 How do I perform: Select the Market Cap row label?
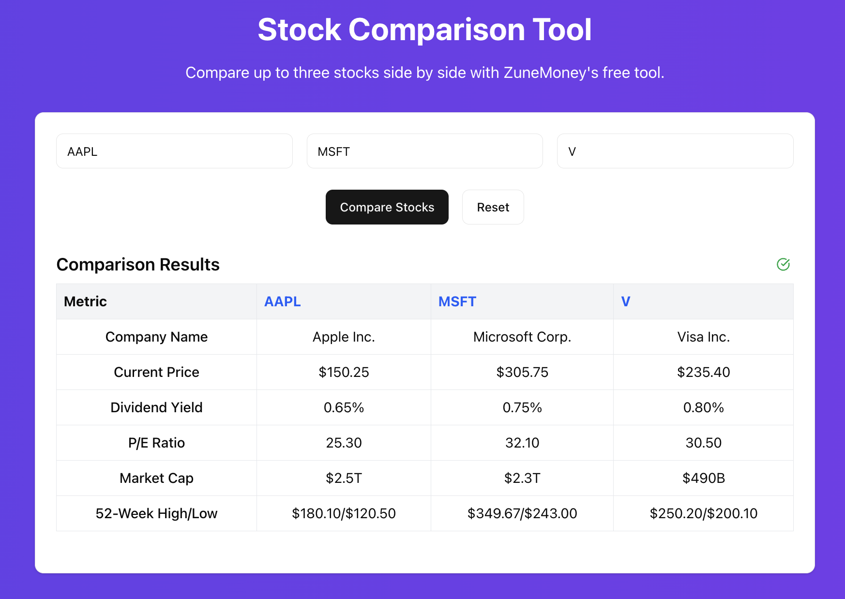coord(156,478)
